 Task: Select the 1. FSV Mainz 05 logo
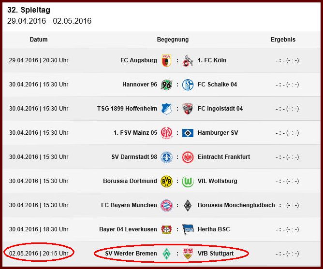[166, 133]
